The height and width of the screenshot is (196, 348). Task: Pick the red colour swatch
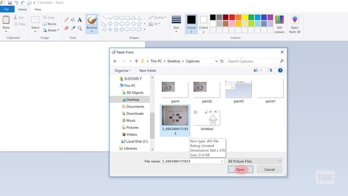click(x=232, y=17)
